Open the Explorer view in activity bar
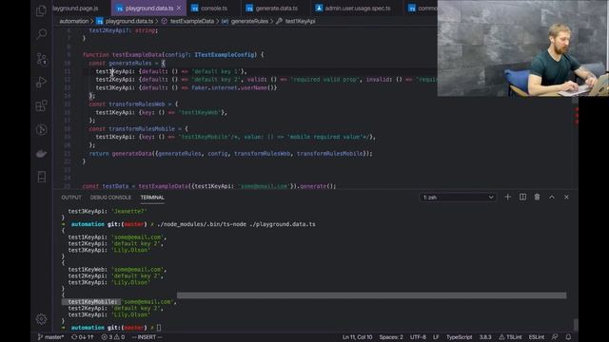609x342 pixels. (41, 10)
